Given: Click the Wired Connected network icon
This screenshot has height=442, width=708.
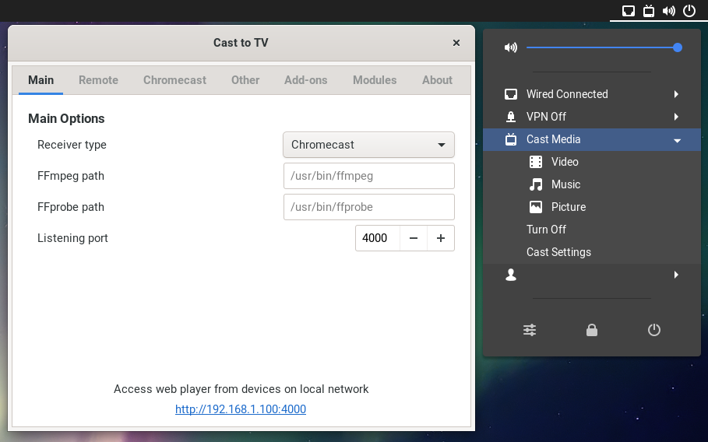Looking at the screenshot, I should [511, 94].
